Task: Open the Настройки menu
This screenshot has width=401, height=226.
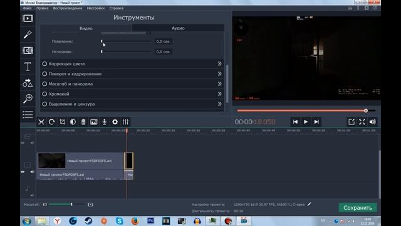Action: 96,8
